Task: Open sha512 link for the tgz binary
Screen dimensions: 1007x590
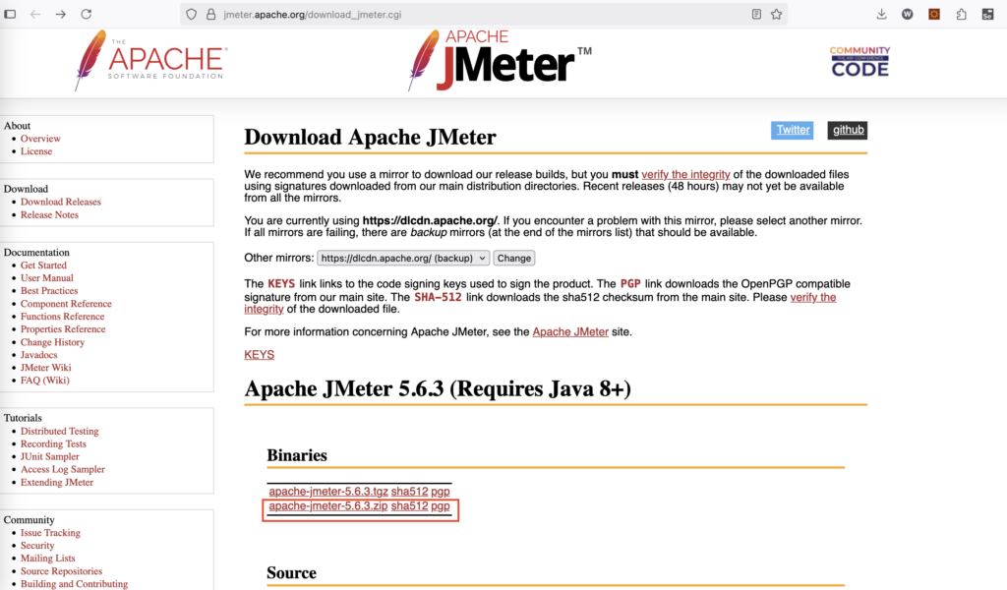Action: click(x=409, y=491)
